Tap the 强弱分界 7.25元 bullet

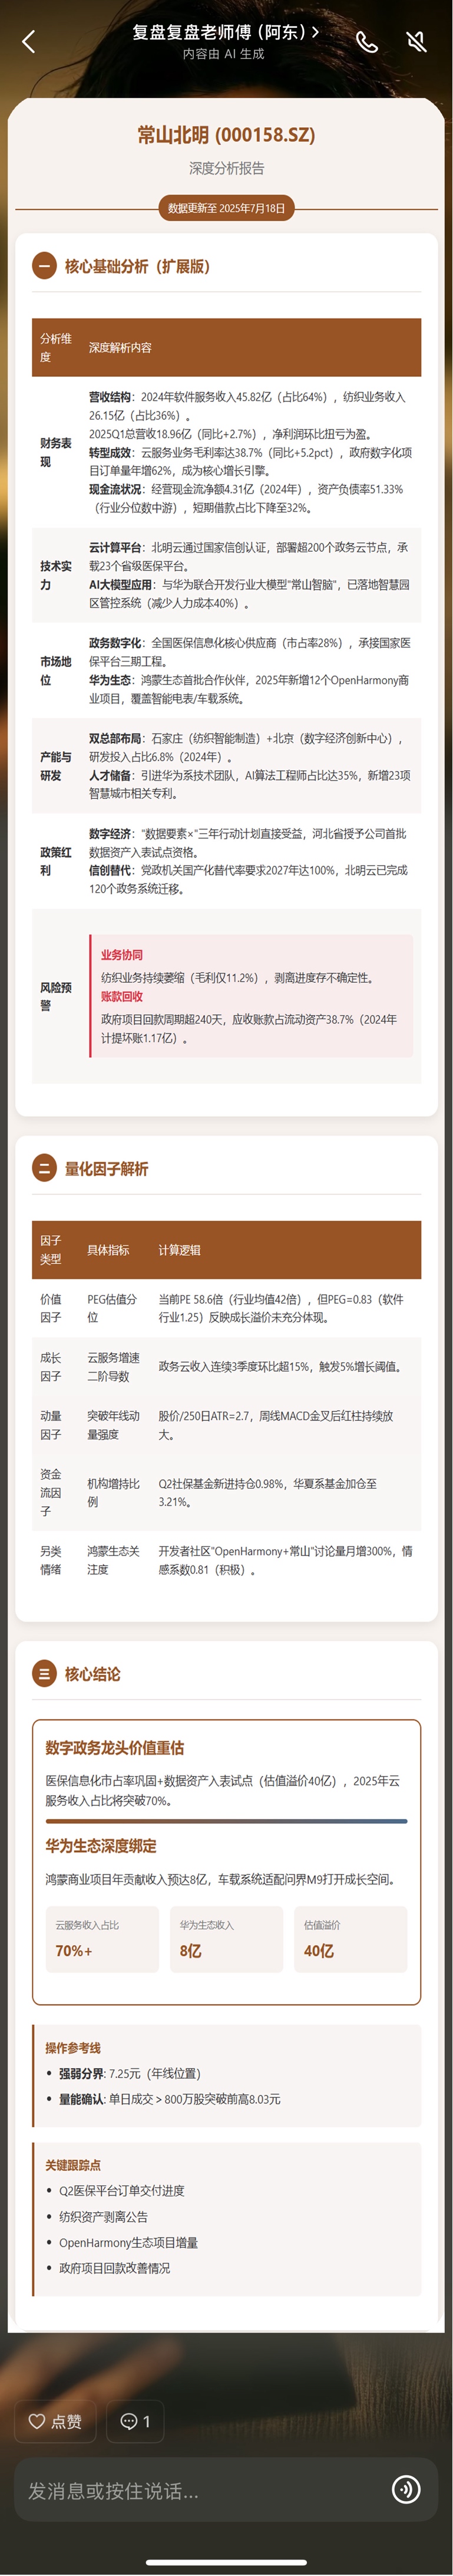(x=129, y=2073)
